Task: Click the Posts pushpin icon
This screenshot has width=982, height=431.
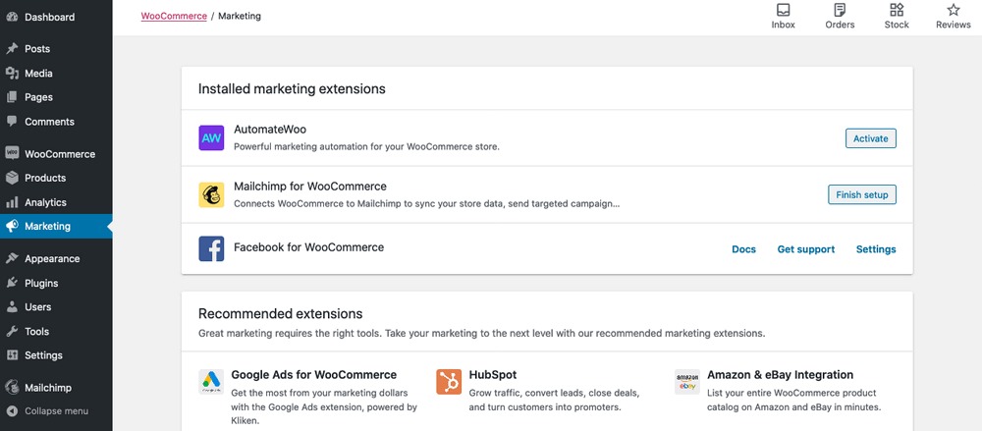Action: (12, 49)
